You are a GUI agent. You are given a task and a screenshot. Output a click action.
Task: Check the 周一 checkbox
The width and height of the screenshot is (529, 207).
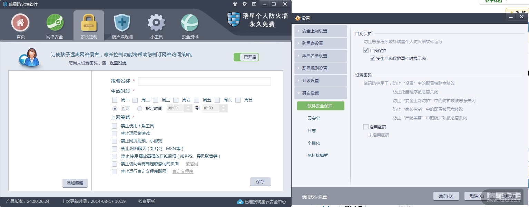[115, 100]
